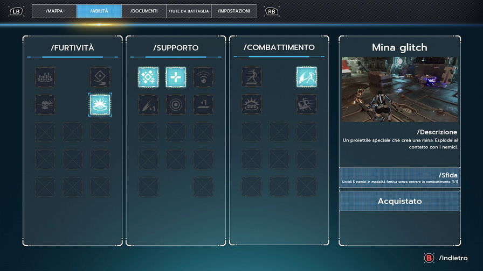
Task: Go to the /IMPOSTAZIONI tab
Action: coord(233,11)
